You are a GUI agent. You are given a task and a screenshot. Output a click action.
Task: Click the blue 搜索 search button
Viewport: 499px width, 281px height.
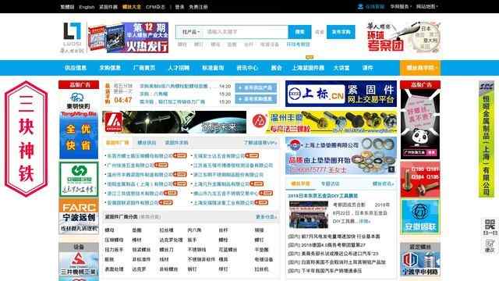pyautogui.click(x=299, y=32)
